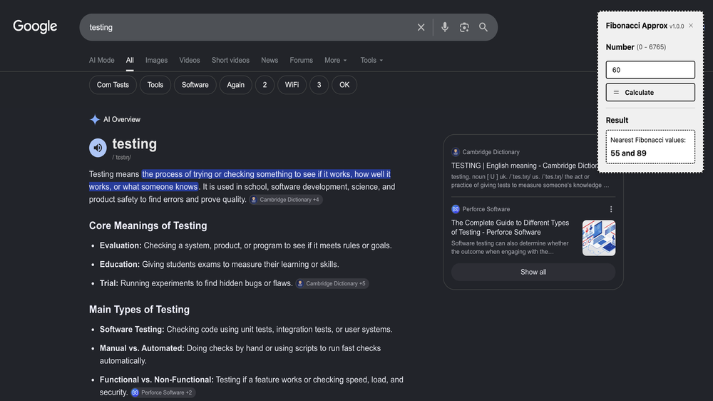The image size is (713, 401).
Task: Expand the More dropdown
Action: (x=335, y=60)
